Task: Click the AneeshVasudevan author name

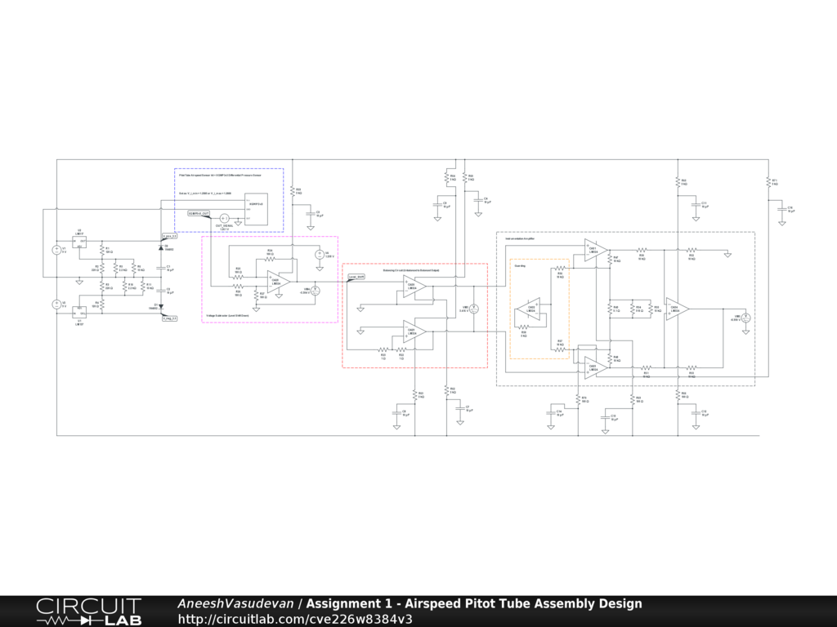Action: (236, 603)
